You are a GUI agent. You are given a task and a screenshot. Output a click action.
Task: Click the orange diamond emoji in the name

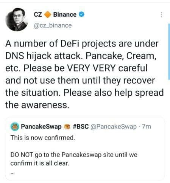(47, 14)
